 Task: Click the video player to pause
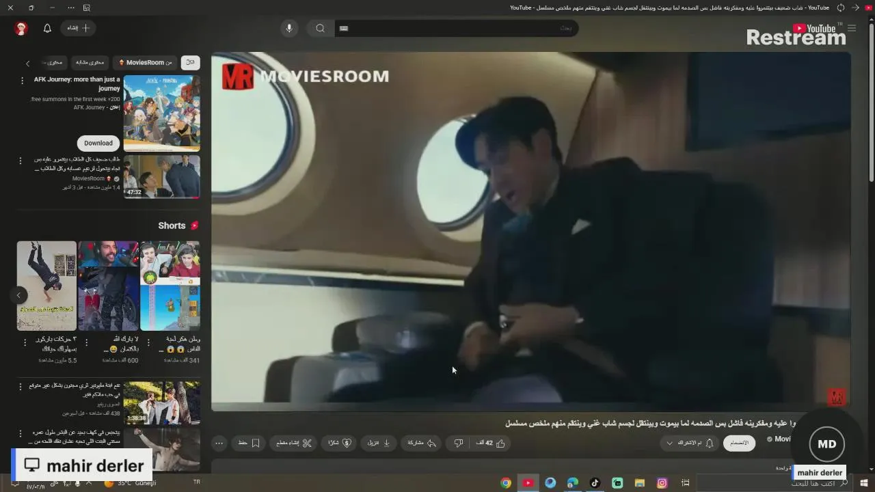pos(530,231)
